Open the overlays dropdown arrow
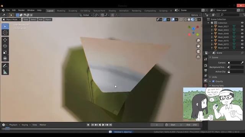Viewport: 245px width, 137px height. [x=176, y=19]
